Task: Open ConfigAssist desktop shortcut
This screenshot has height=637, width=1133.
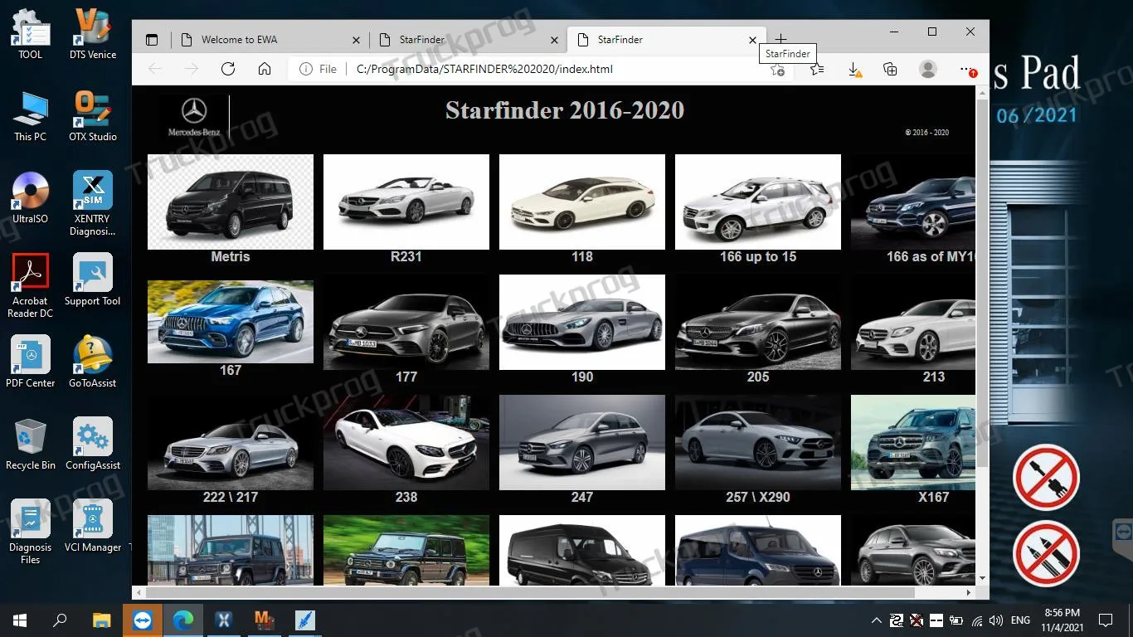Action: click(93, 444)
